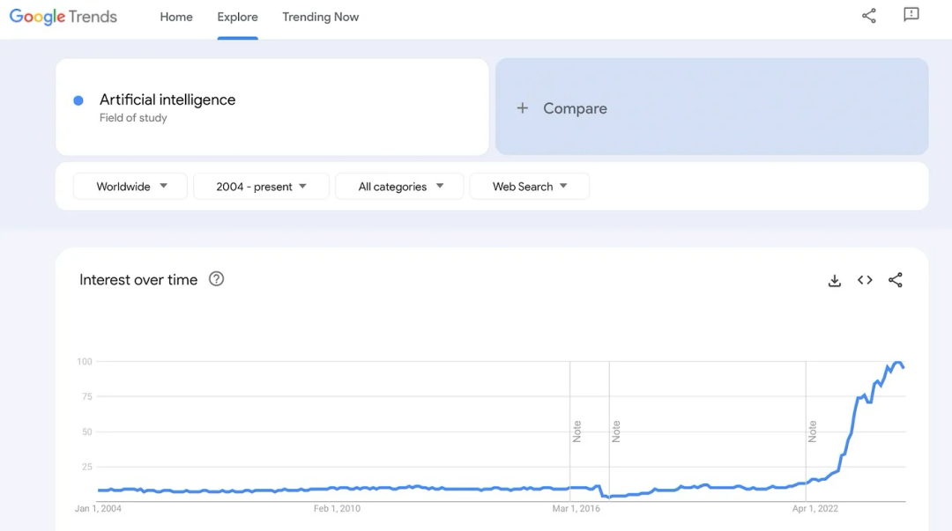Share the Interest over time chart
Image resolution: width=952 pixels, height=531 pixels.
[x=896, y=280]
